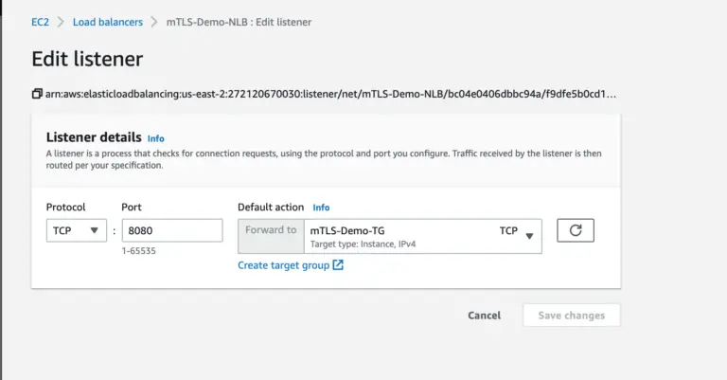Click the Edit listener page heading

click(87, 59)
